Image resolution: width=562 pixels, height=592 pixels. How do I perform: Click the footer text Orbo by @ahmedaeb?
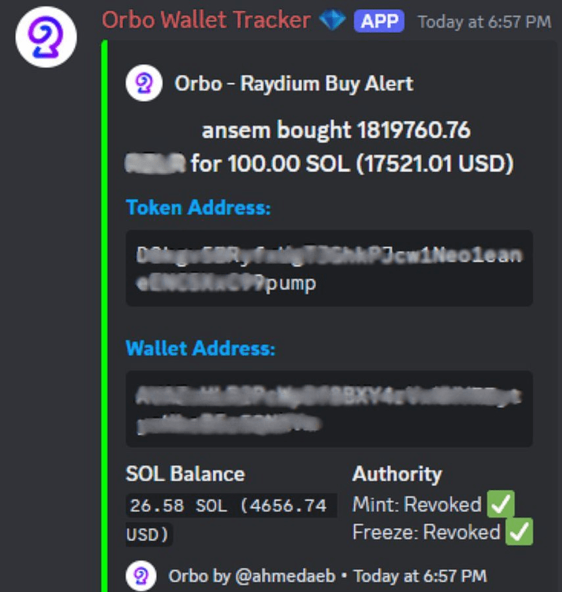pos(252,576)
